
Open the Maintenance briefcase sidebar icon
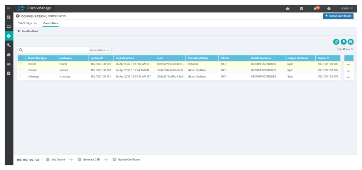point(8,55)
